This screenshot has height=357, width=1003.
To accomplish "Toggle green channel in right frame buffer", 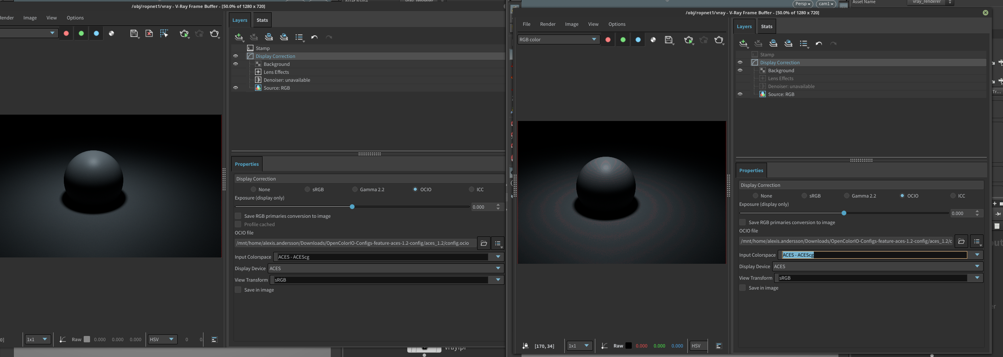I will pos(623,40).
